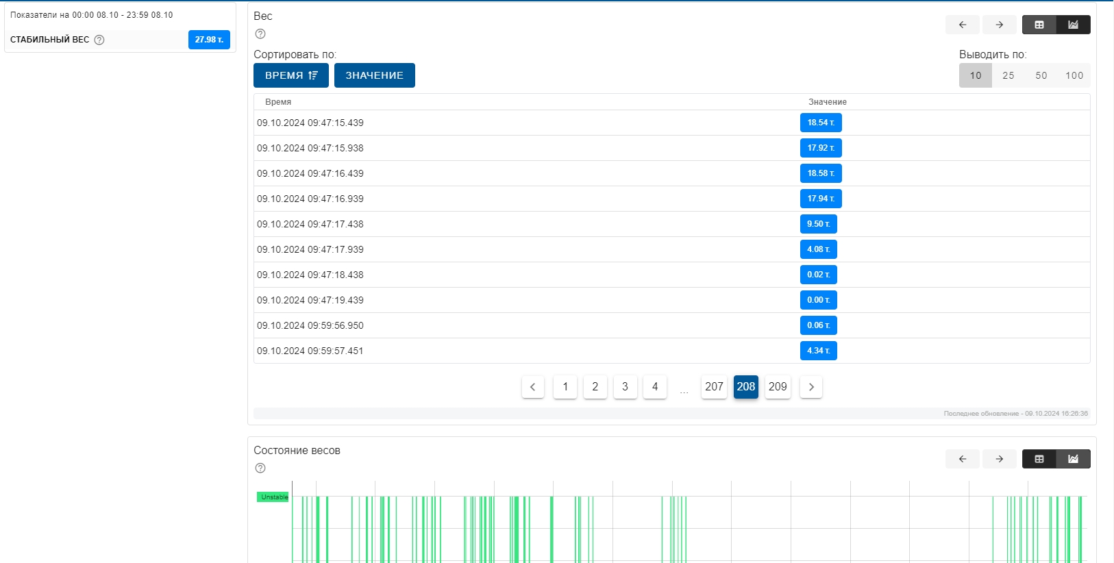1114x563 pixels.
Task: Click help icon under Вес title
Action: click(260, 34)
